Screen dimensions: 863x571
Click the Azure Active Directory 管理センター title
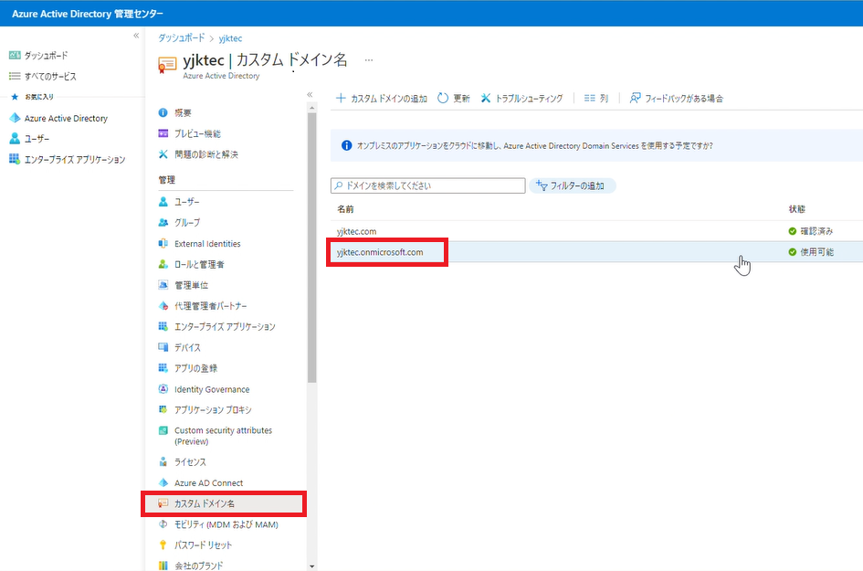coord(88,13)
